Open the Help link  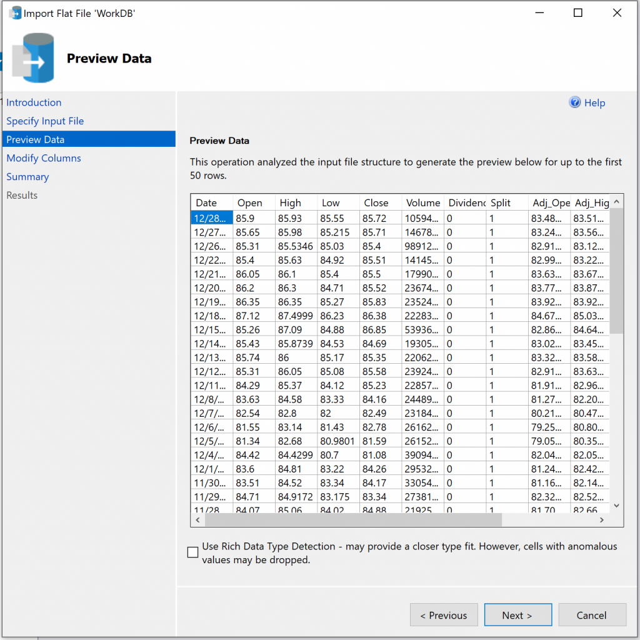tap(595, 103)
